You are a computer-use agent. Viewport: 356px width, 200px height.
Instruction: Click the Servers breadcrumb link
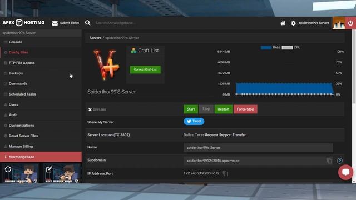point(95,38)
